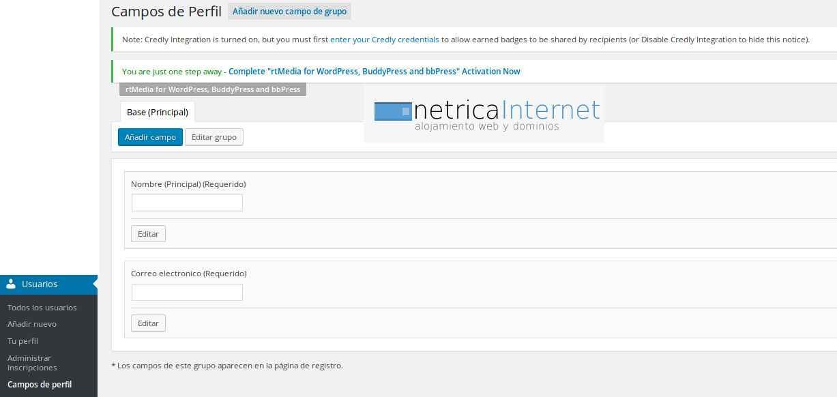Select Campos de perfil in the sidebar

coord(40,385)
